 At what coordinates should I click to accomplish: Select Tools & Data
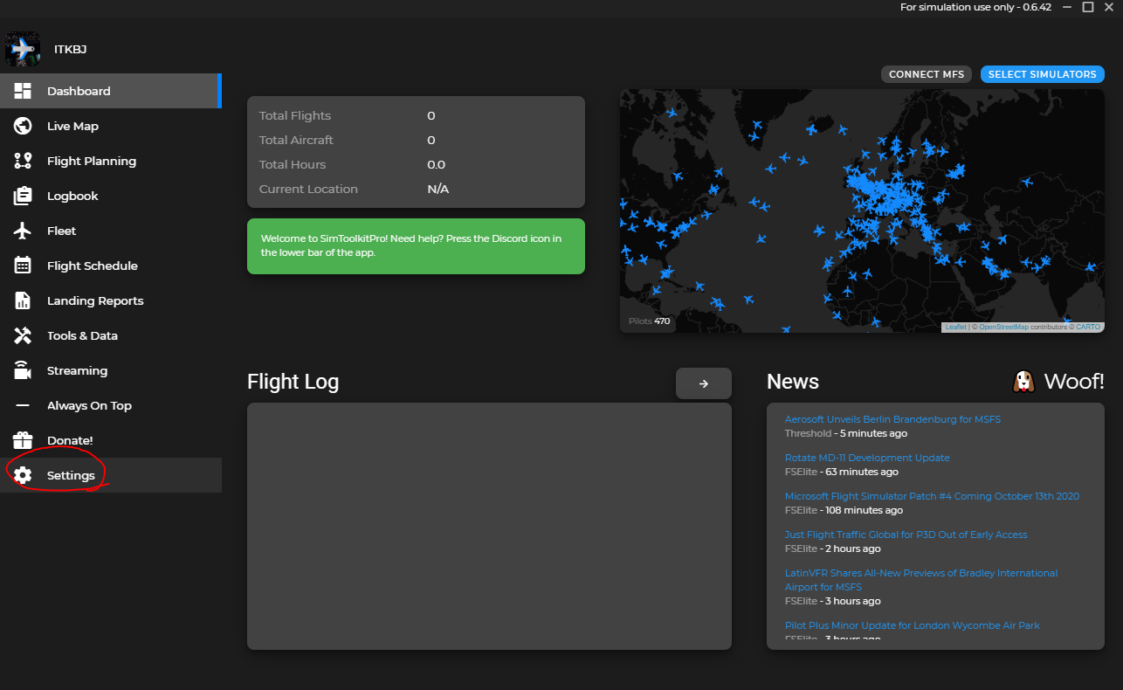pyautogui.click(x=110, y=335)
